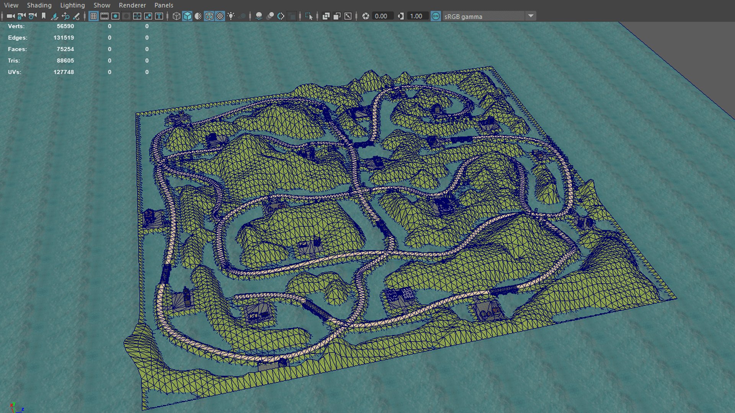Viewport: 735px width, 413px height.
Task: Toggle Textured display mode
Action: (x=220, y=16)
